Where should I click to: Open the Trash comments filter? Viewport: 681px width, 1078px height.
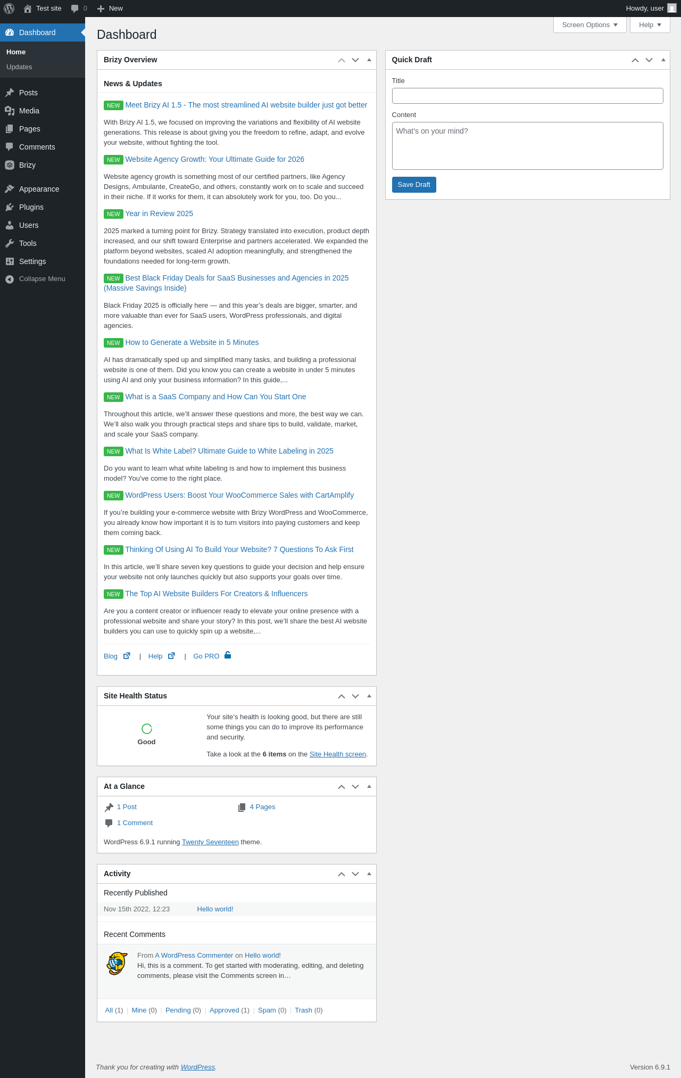[x=303, y=1010]
